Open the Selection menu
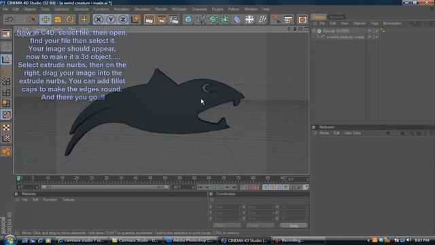This screenshot has width=435, height=245. click(x=62, y=9)
